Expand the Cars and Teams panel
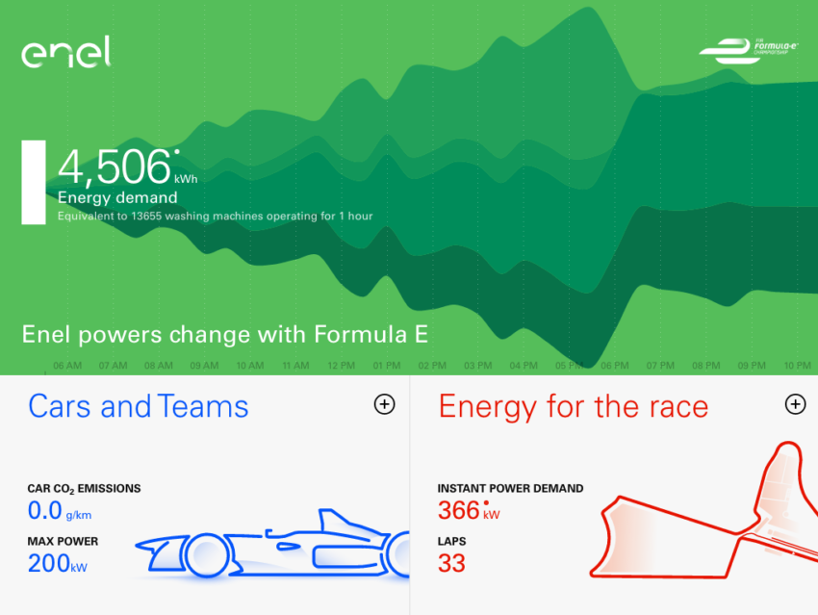Screen dimensions: 818x615 point(384,404)
